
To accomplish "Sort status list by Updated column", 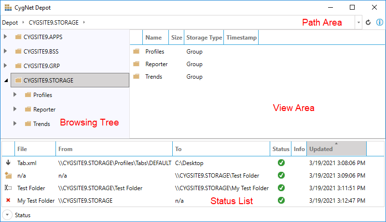I will [336, 149].
